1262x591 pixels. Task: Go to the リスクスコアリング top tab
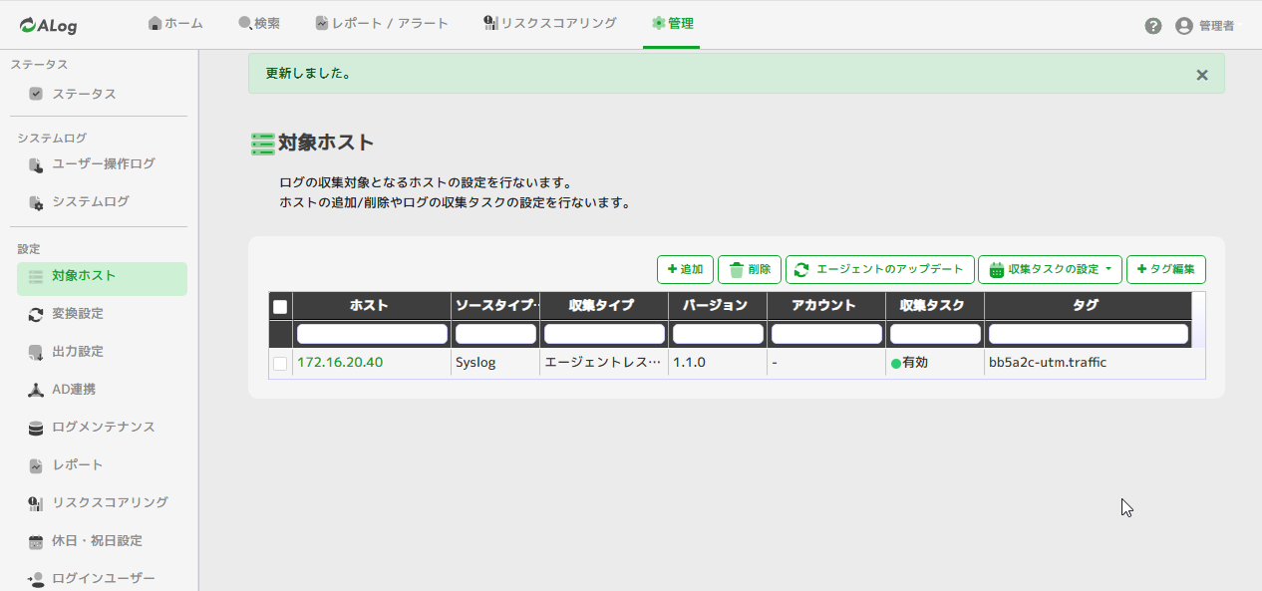tap(549, 23)
